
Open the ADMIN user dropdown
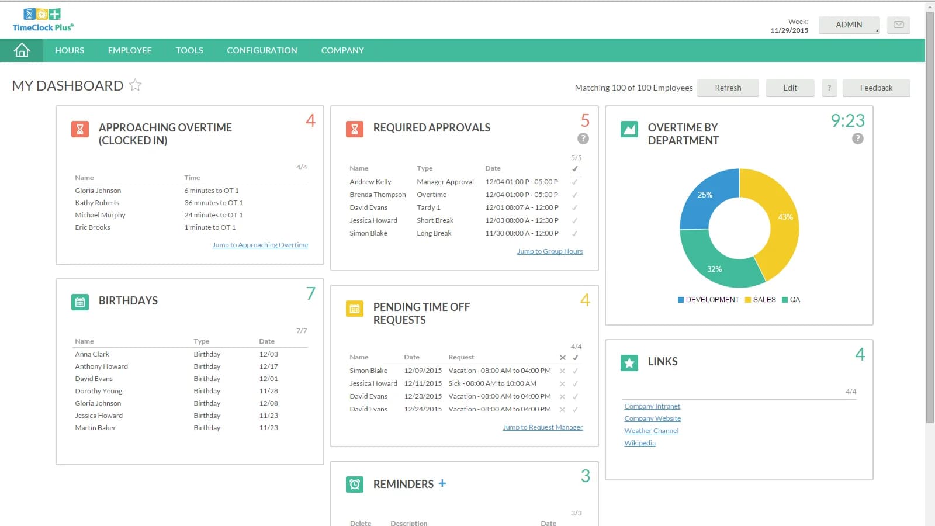(849, 25)
